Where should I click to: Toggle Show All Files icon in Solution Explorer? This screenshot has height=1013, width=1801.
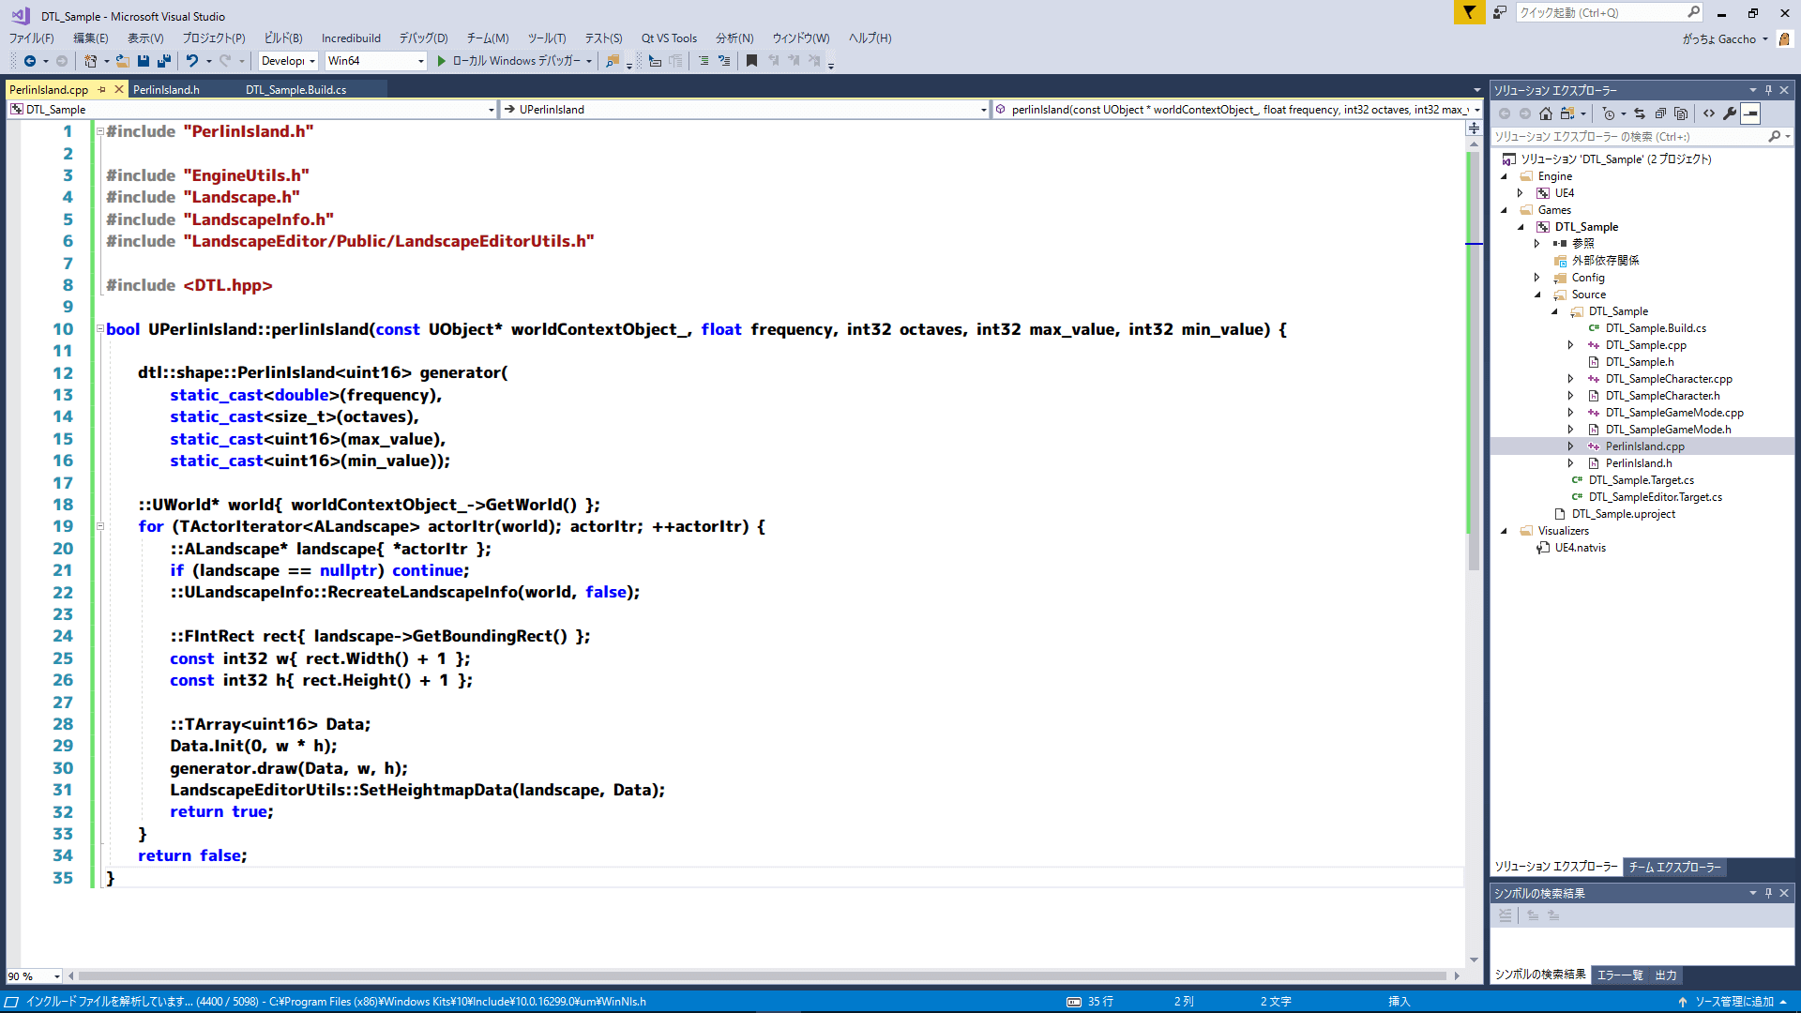tap(1681, 113)
